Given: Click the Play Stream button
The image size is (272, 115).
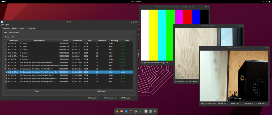Looking at the screenshot, I should point(101,91).
